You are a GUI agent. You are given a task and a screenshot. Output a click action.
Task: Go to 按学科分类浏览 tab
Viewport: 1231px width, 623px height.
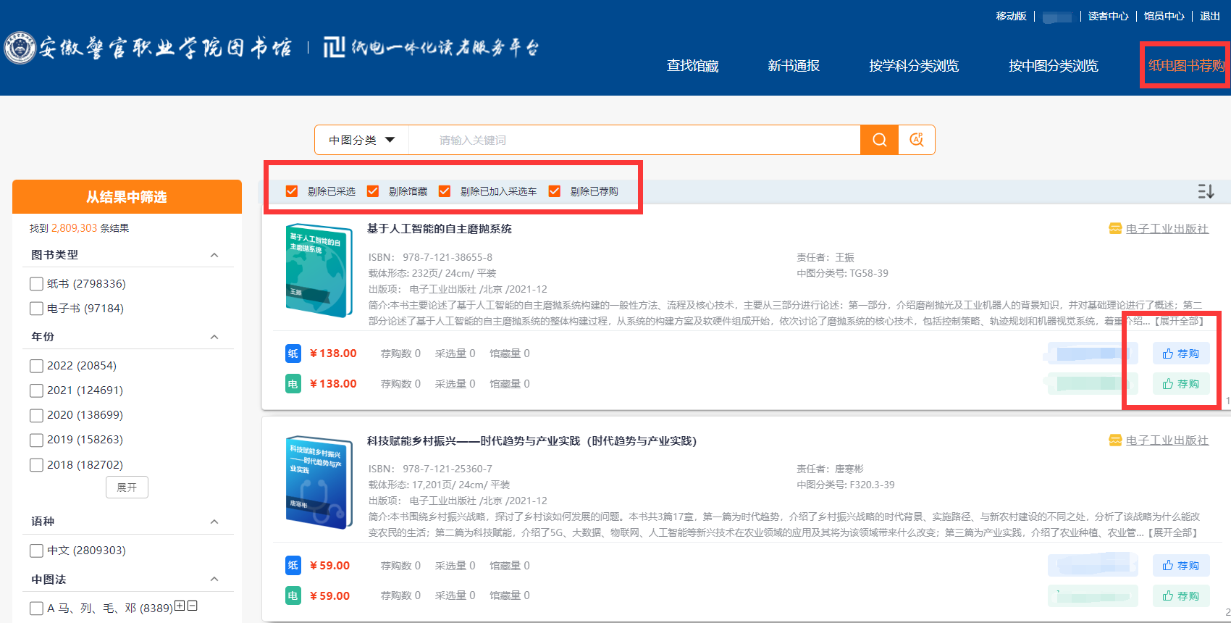click(914, 66)
